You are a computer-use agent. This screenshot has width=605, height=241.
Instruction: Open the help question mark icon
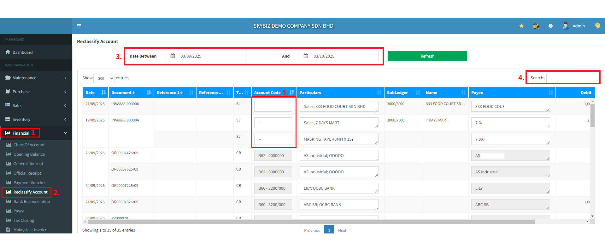coord(550,26)
